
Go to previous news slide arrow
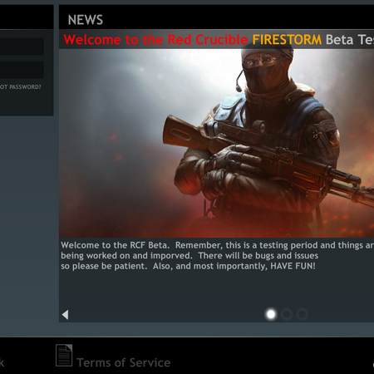[x=65, y=315]
